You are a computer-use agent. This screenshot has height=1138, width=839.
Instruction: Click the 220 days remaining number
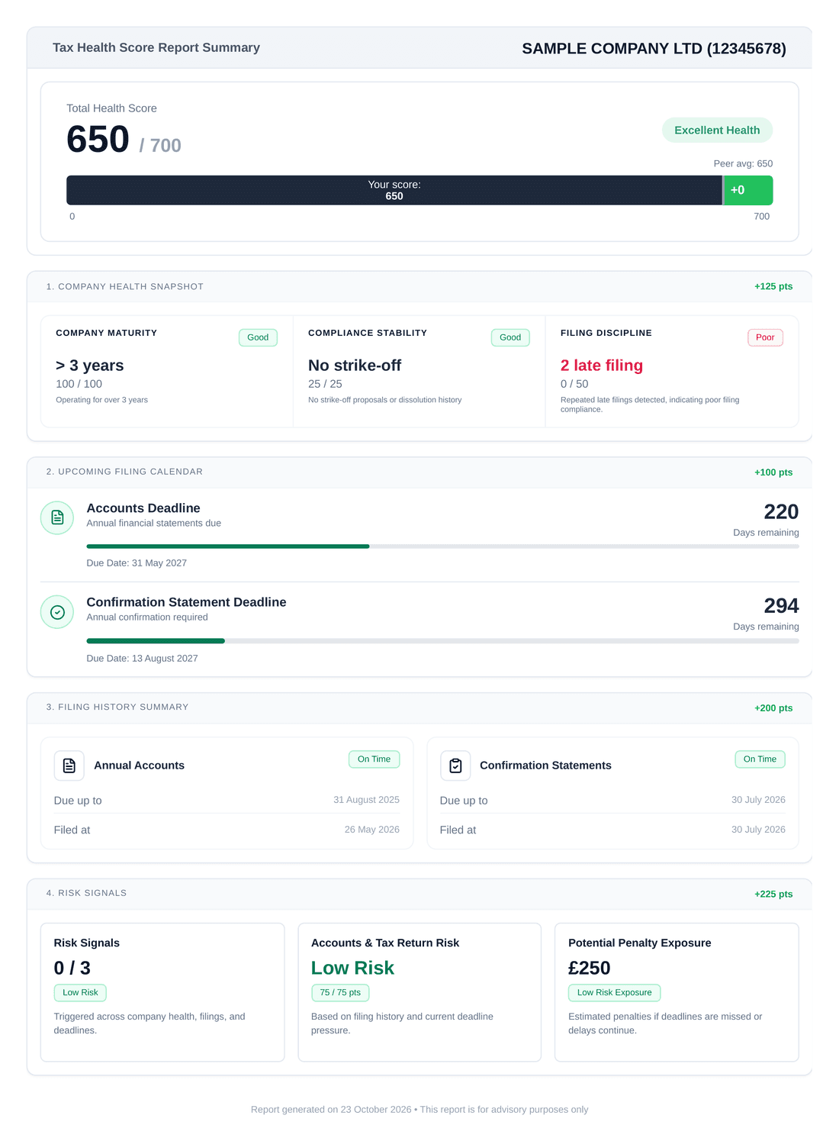(x=781, y=512)
